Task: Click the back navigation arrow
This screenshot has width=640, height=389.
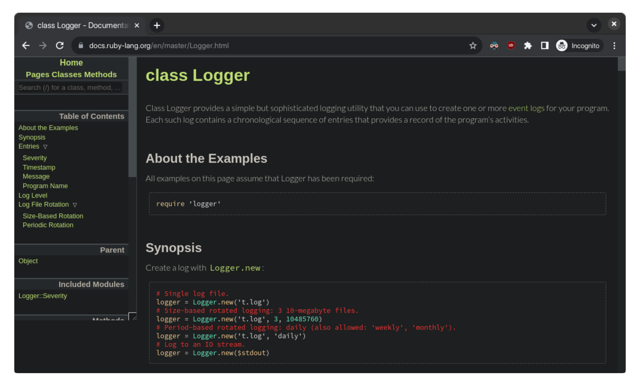Action: point(26,45)
